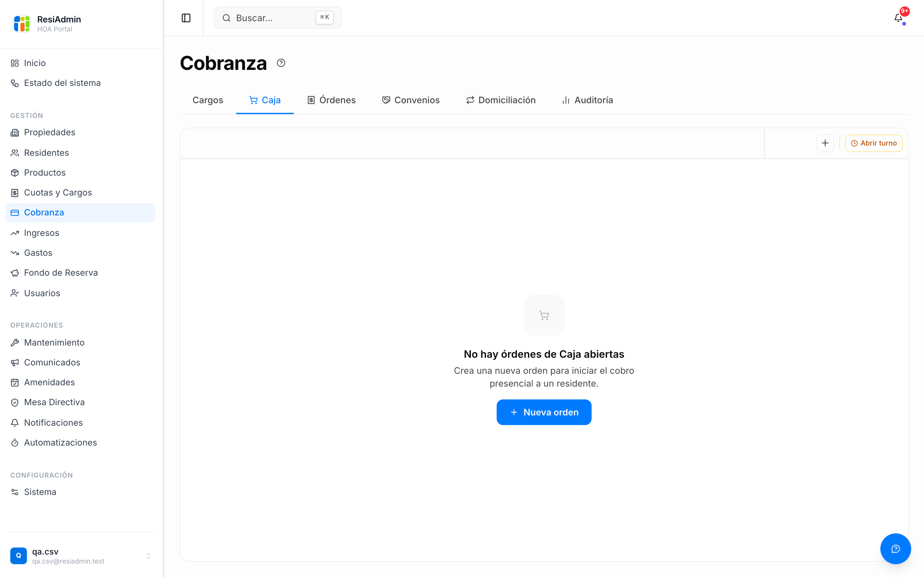Click the Comunicados megaphone icon
This screenshot has height=577, width=924.
click(x=15, y=363)
